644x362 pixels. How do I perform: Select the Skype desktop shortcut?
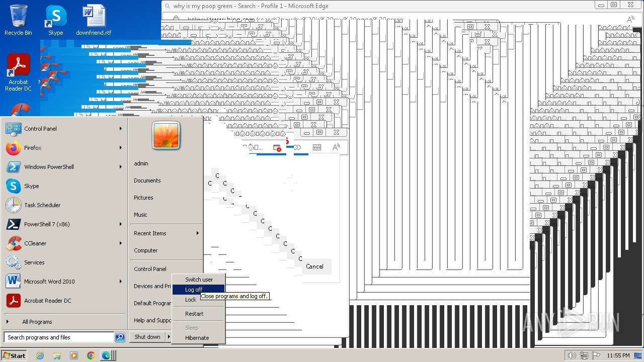[55, 20]
